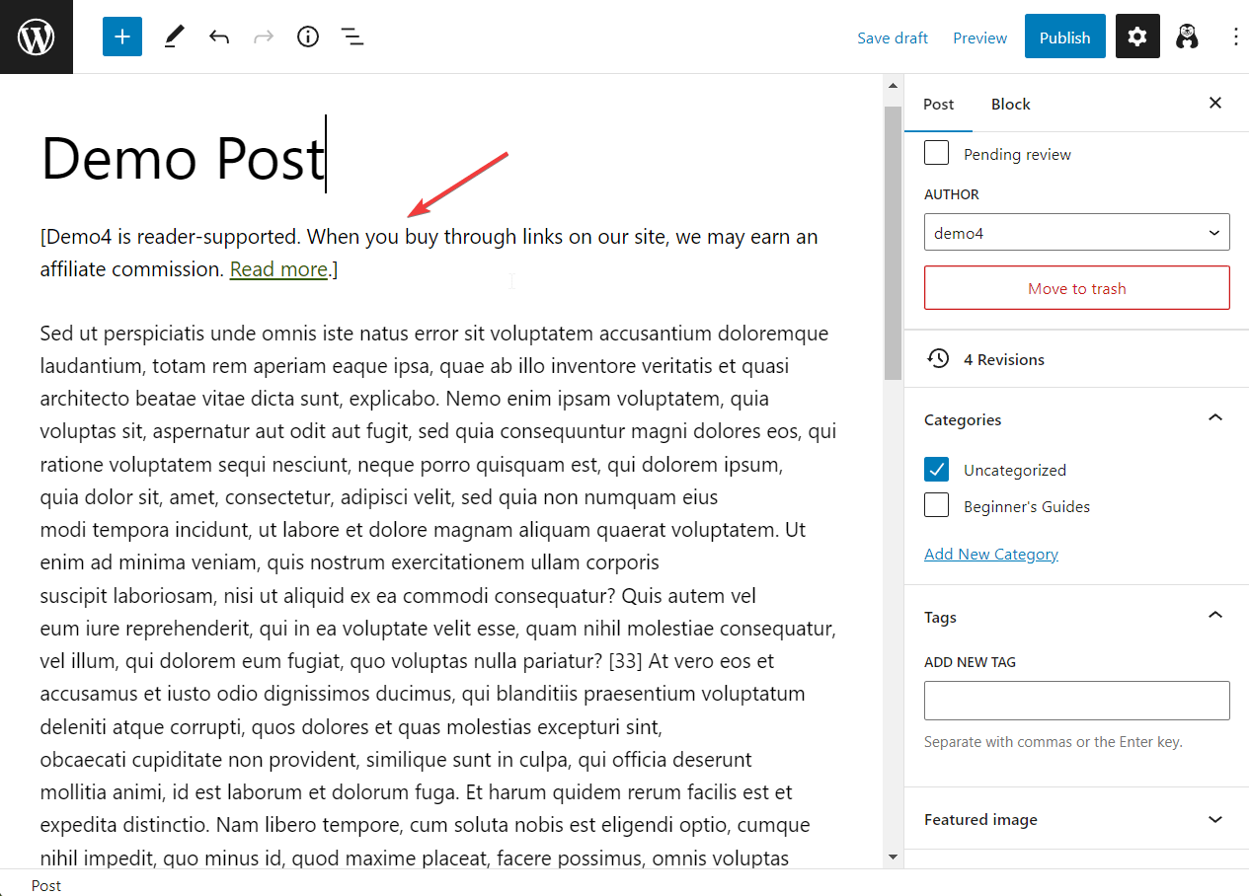Click the WordPress logo icon
Screen dimensions: 1249x896
coord(37,37)
